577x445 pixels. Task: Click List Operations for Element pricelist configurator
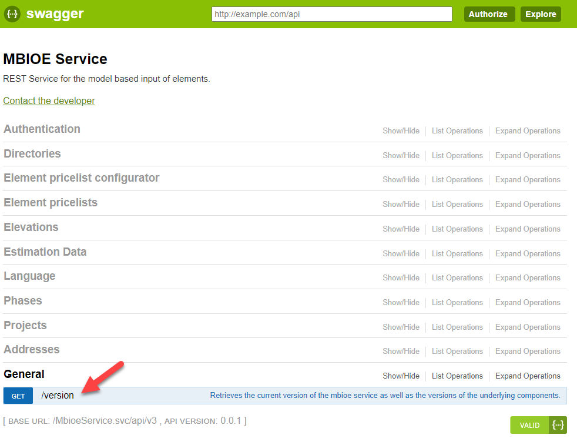click(457, 180)
